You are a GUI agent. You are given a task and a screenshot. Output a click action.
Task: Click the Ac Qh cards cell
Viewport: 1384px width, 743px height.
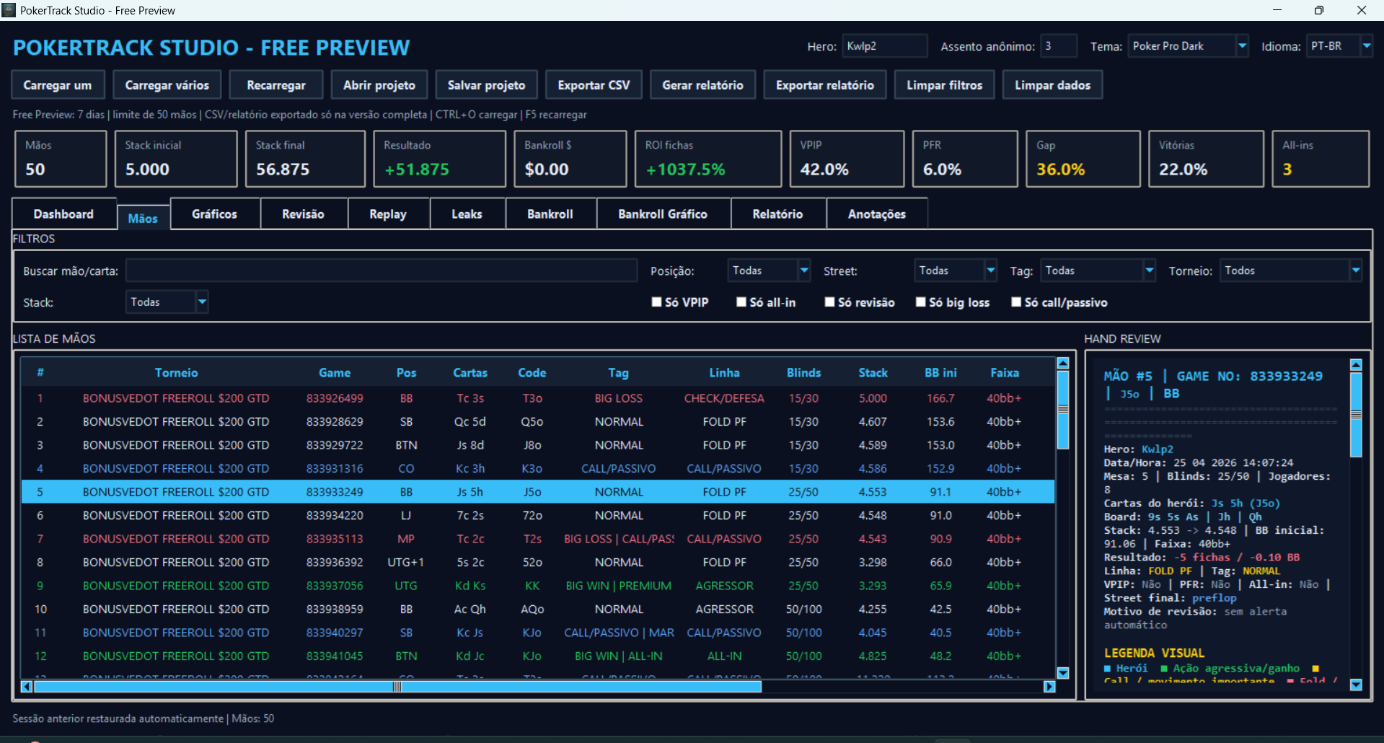tap(470, 610)
